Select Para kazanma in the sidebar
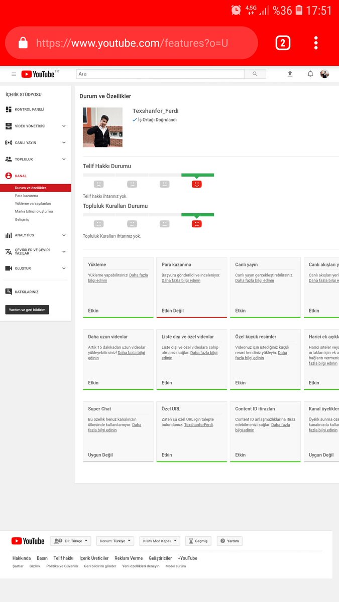This screenshot has width=339, height=602. point(27,196)
